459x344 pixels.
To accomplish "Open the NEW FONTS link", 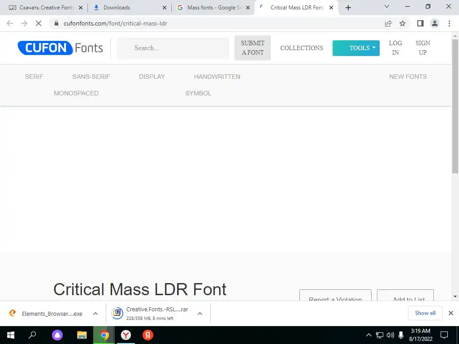I will (x=408, y=77).
